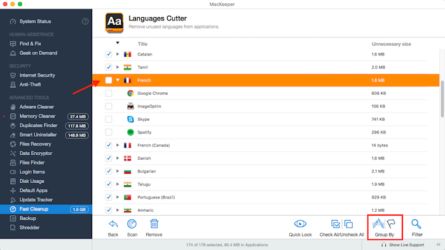
Task: Open Duplicates Finder section
Action: pos(38,125)
